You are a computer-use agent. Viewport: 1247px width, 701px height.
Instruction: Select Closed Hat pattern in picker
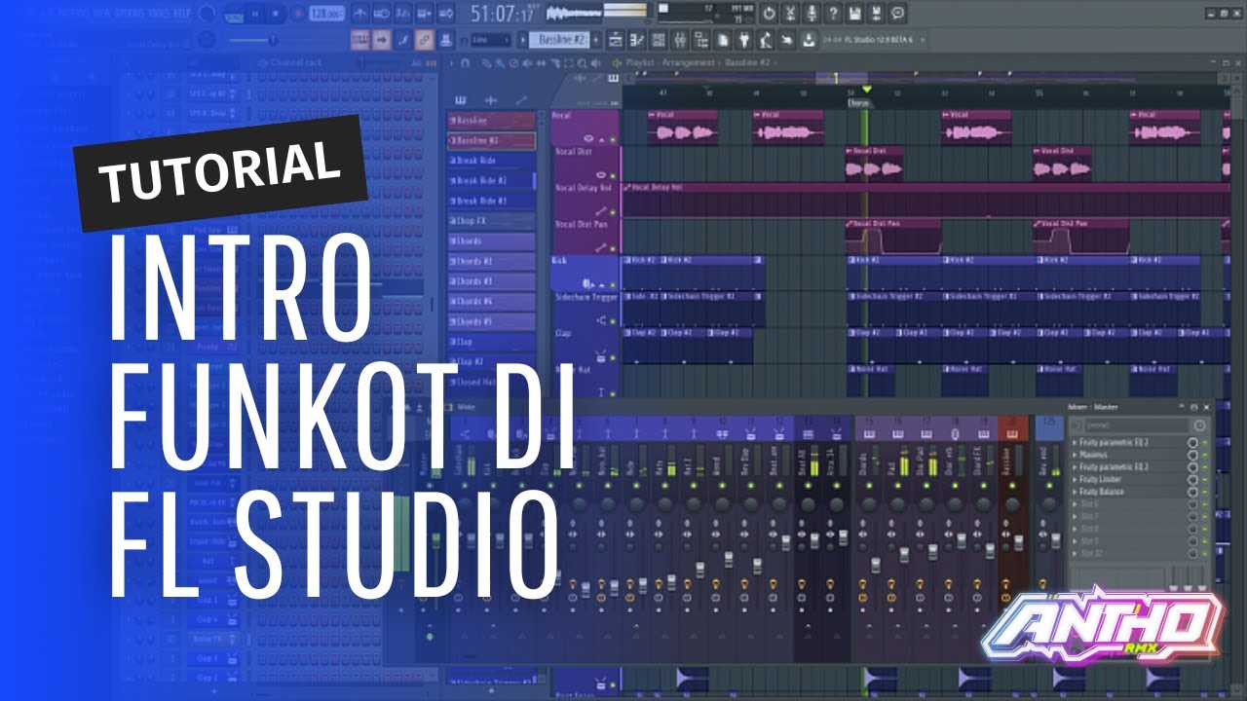(492, 382)
